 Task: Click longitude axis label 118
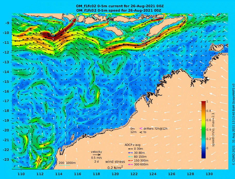[x=96, y=174]
